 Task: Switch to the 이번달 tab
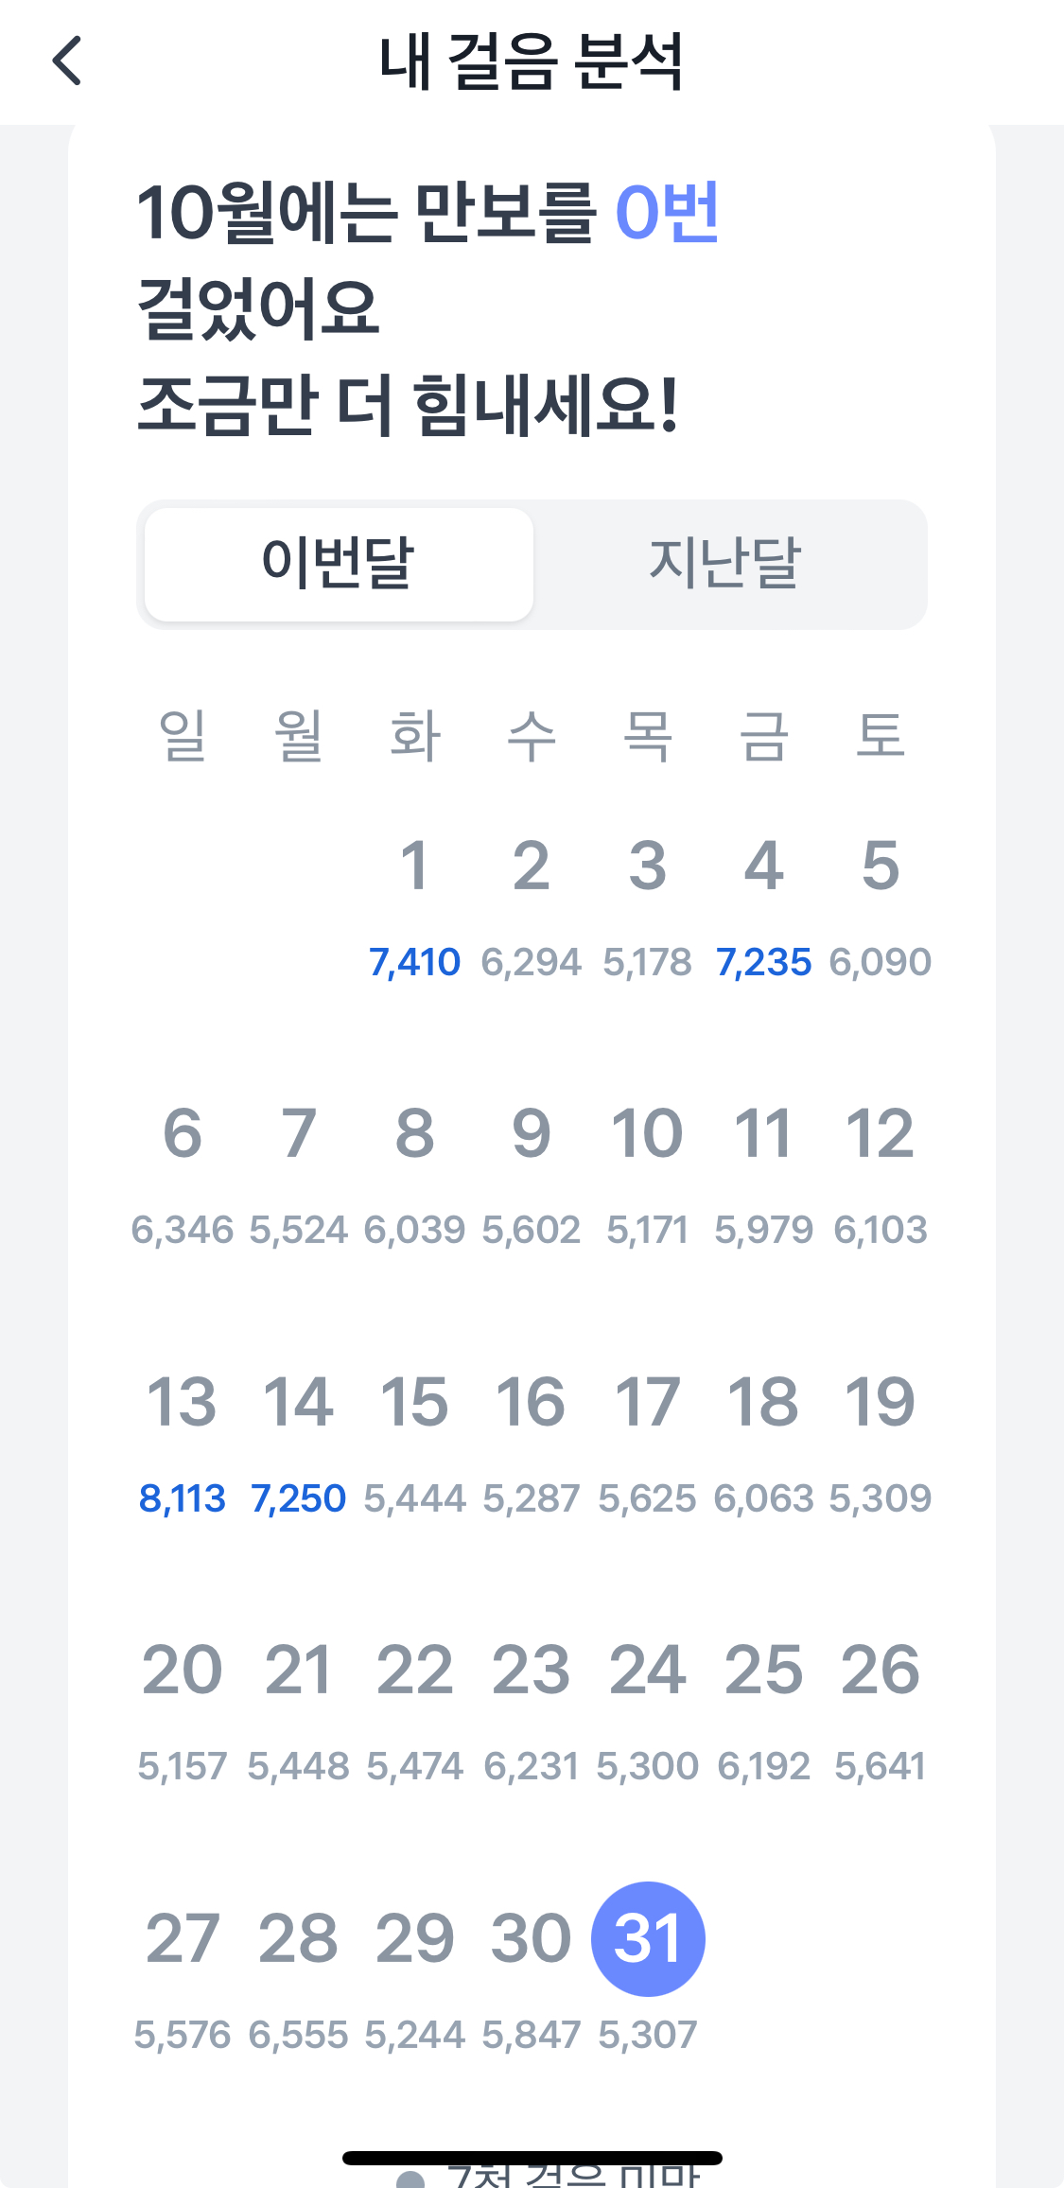coord(339,564)
